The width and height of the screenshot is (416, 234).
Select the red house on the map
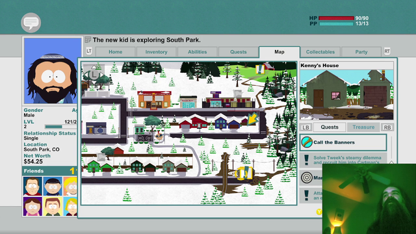pos(194,122)
